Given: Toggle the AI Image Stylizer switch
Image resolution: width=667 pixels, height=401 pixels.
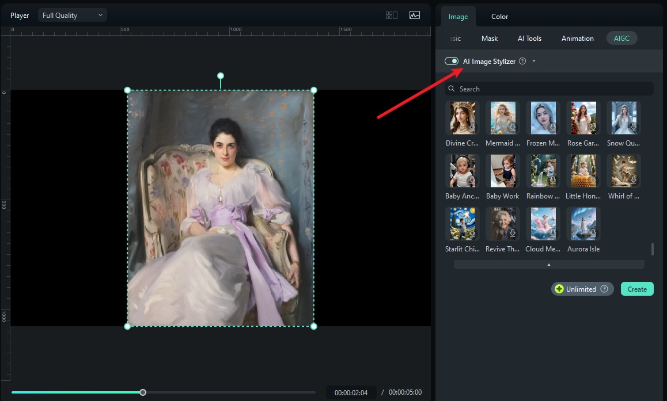Looking at the screenshot, I should click(x=452, y=61).
